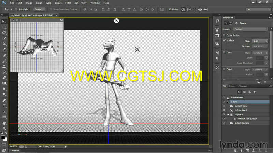Filter 3D panel by meshes icon
Viewport: 273px width, 153px height.
tap(244, 92)
